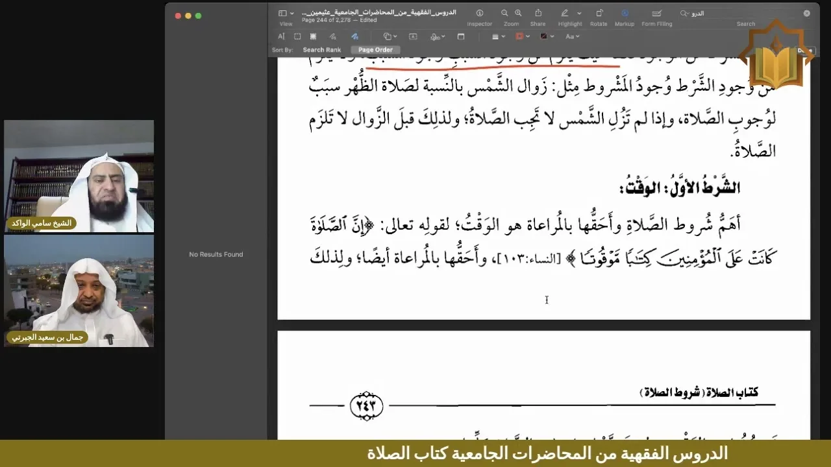Open the Shapes dropdown
This screenshot has width=831, height=467.
point(390,36)
